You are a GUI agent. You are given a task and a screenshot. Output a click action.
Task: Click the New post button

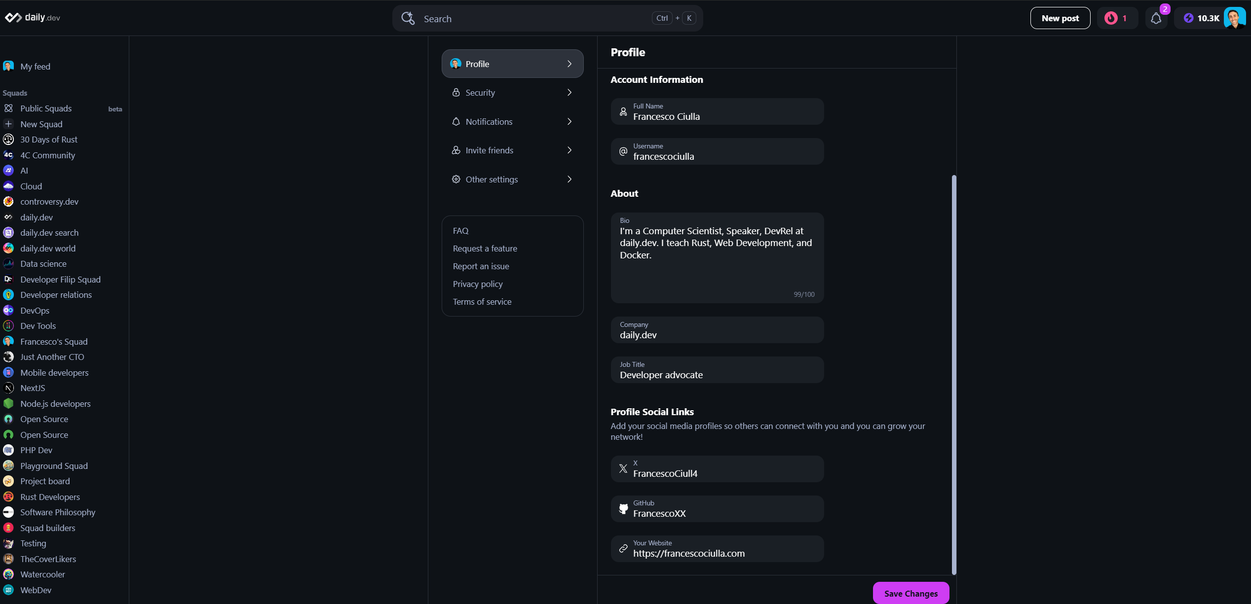pos(1060,18)
